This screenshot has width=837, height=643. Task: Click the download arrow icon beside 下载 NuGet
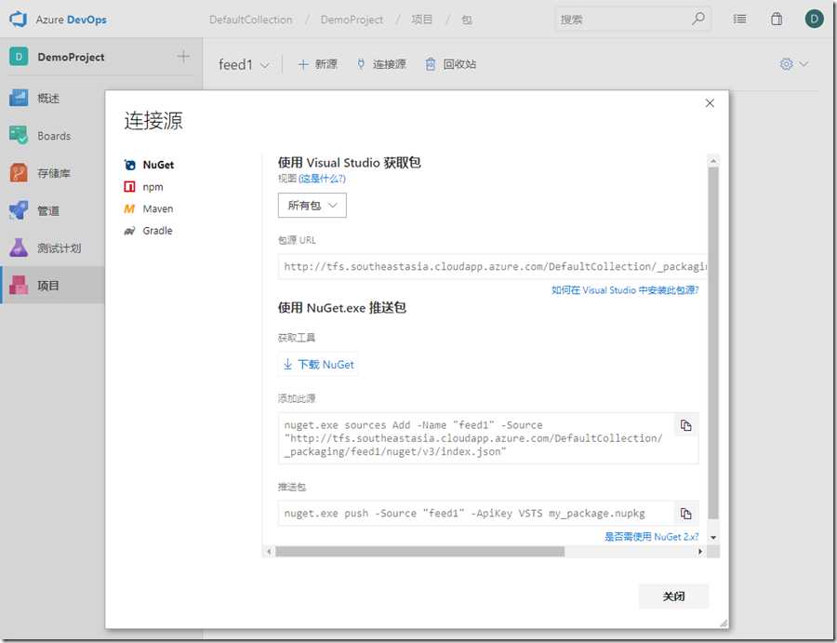click(x=287, y=364)
